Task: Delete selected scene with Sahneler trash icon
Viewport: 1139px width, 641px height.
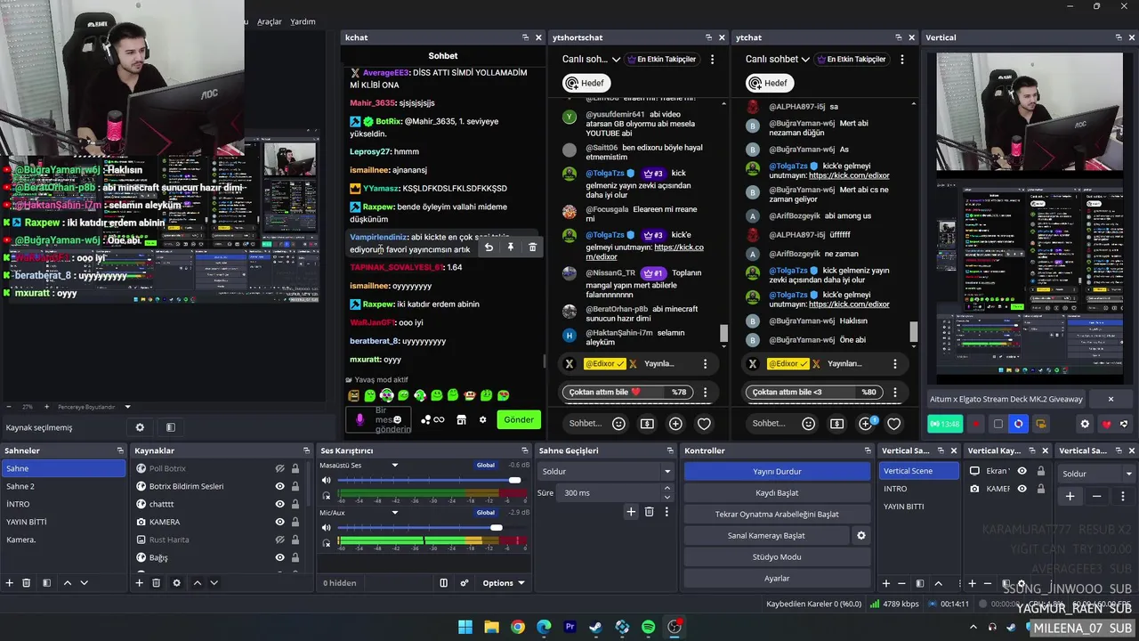Action: coord(27,583)
